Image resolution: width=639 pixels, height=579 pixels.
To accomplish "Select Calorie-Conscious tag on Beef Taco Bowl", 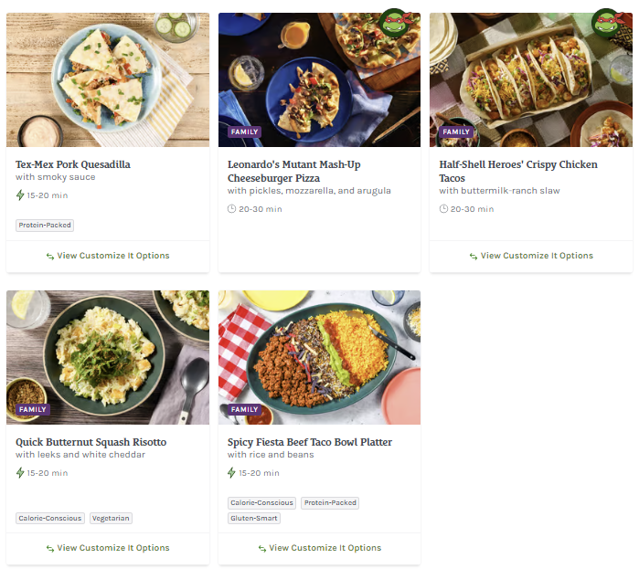I will point(262,503).
